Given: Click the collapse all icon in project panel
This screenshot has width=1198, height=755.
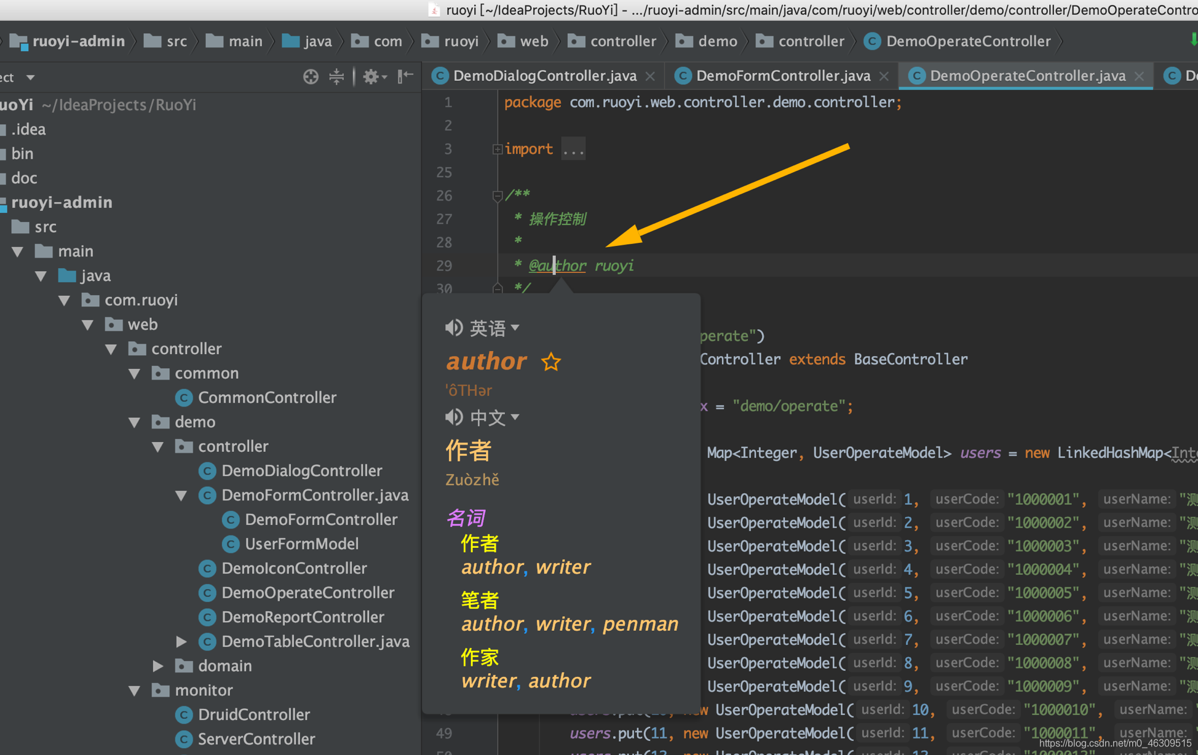Looking at the screenshot, I should (x=336, y=76).
